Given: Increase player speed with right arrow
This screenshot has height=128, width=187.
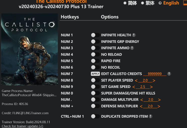Looking at the screenshot, I should (x=154, y=81).
